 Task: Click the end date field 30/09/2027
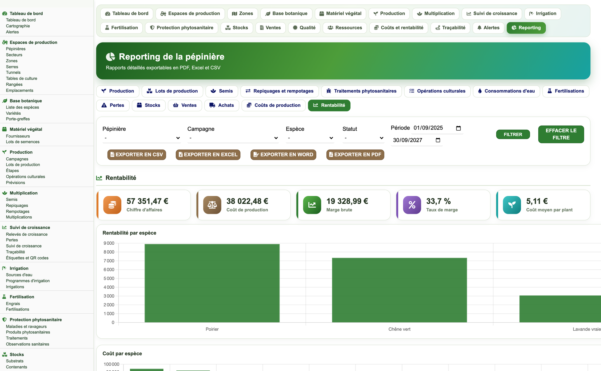pos(417,140)
